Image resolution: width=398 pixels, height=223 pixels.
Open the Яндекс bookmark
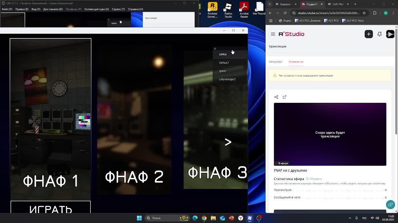tap(285, 20)
